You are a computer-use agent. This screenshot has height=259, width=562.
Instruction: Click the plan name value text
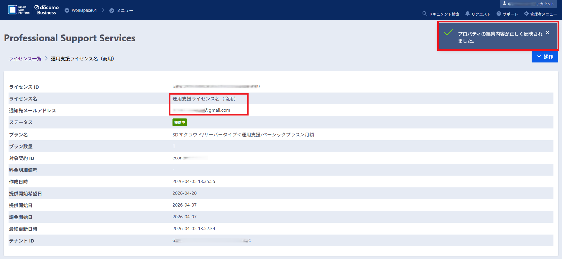243,135
